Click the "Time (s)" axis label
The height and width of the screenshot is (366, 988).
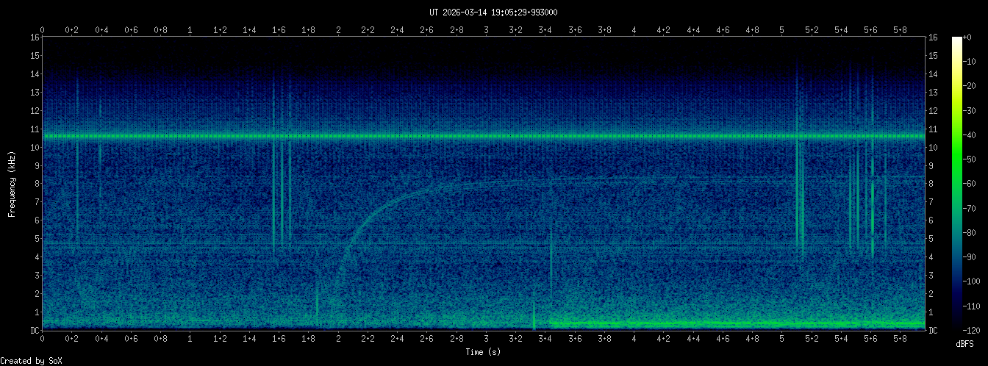coord(484,352)
